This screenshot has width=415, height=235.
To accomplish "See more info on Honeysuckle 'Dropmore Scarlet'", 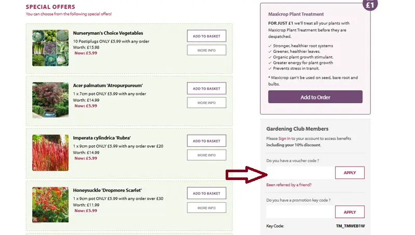I will click(206, 208).
